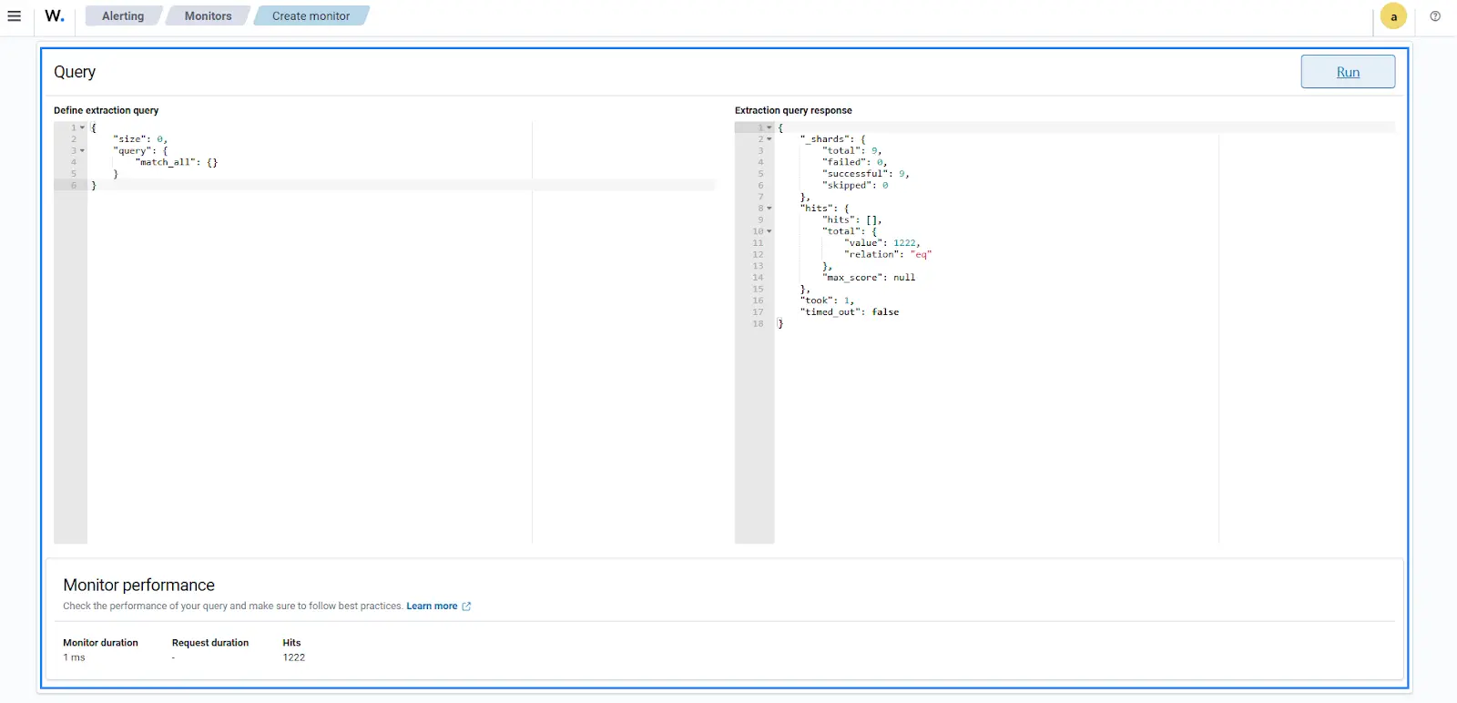This screenshot has height=703, width=1457.
Task: Run the extraction query
Action: (x=1348, y=72)
